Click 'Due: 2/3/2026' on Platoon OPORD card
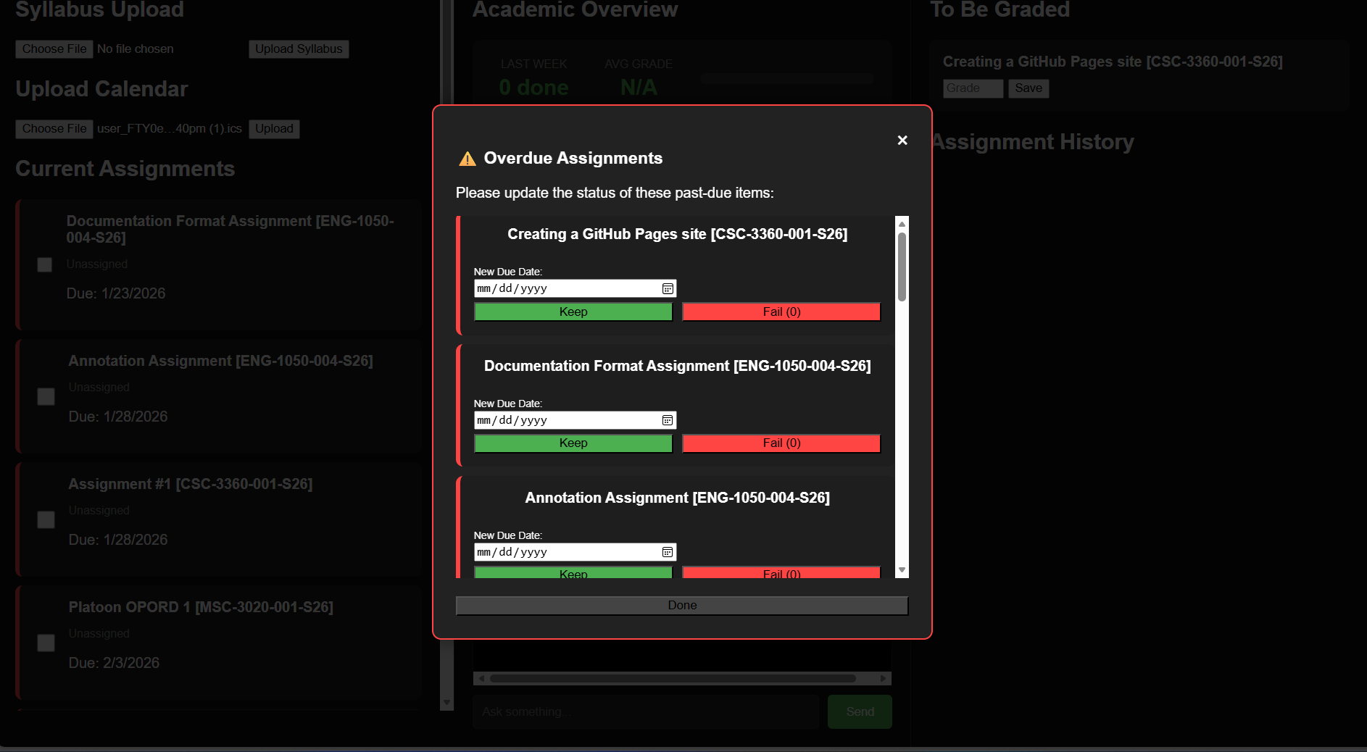 (114, 663)
